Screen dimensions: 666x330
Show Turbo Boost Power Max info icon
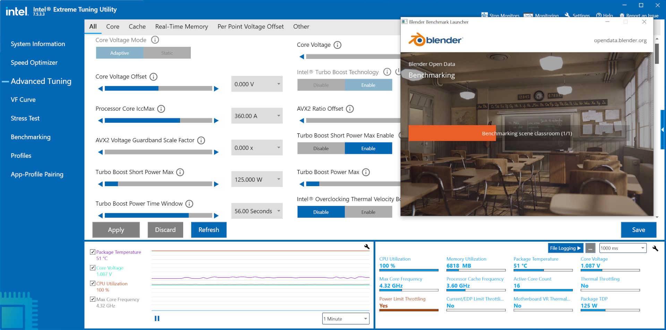click(366, 172)
